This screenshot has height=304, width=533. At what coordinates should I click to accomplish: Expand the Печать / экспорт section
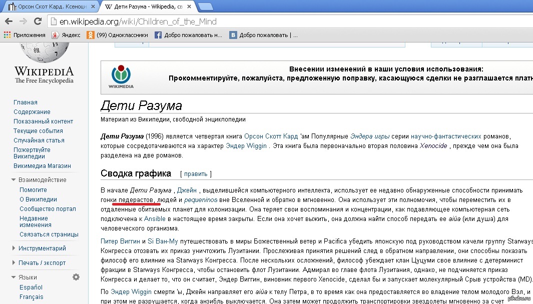(14, 262)
